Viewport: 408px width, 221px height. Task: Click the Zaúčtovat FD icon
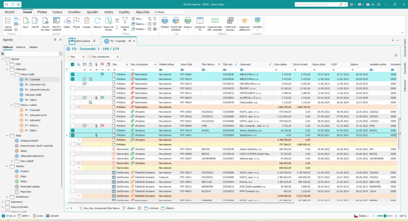(200, 22)
